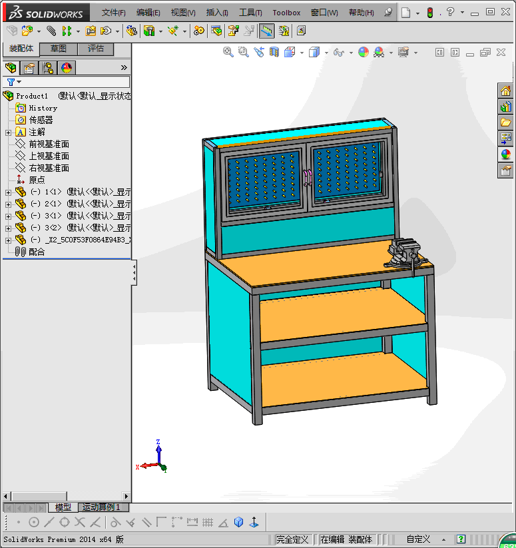Open SolidWorks Resources home icon in task pane
516x548 pixels.
[x=506, y=91]
